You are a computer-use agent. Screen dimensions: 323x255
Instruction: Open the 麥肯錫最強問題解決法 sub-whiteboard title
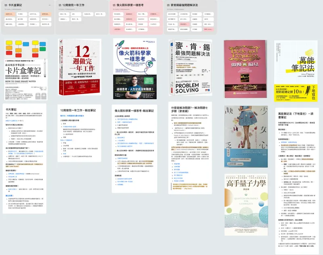pos(184,5)
